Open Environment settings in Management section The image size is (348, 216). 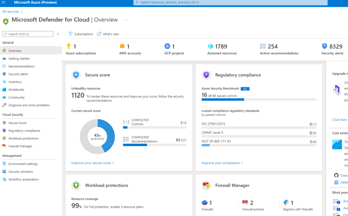[x=23, y=164]
